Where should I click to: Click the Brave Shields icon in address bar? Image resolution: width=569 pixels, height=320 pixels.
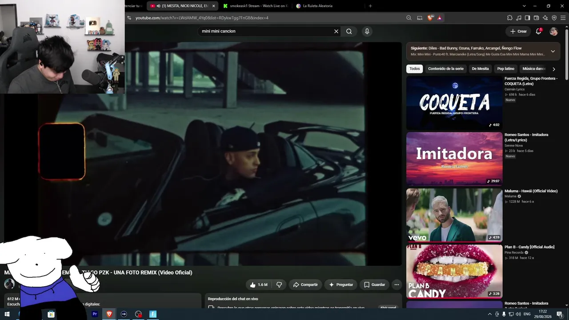[x=430, y=18]
